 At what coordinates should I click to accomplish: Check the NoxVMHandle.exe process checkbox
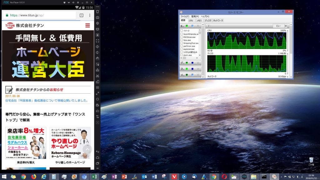tap(182, 34)
